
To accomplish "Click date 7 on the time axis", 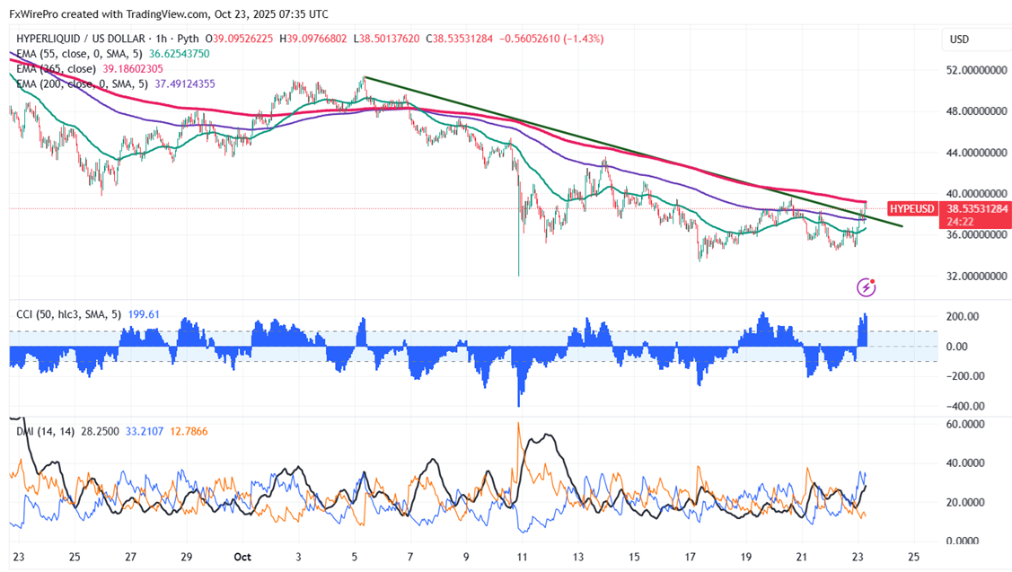I will pos(410,557).
